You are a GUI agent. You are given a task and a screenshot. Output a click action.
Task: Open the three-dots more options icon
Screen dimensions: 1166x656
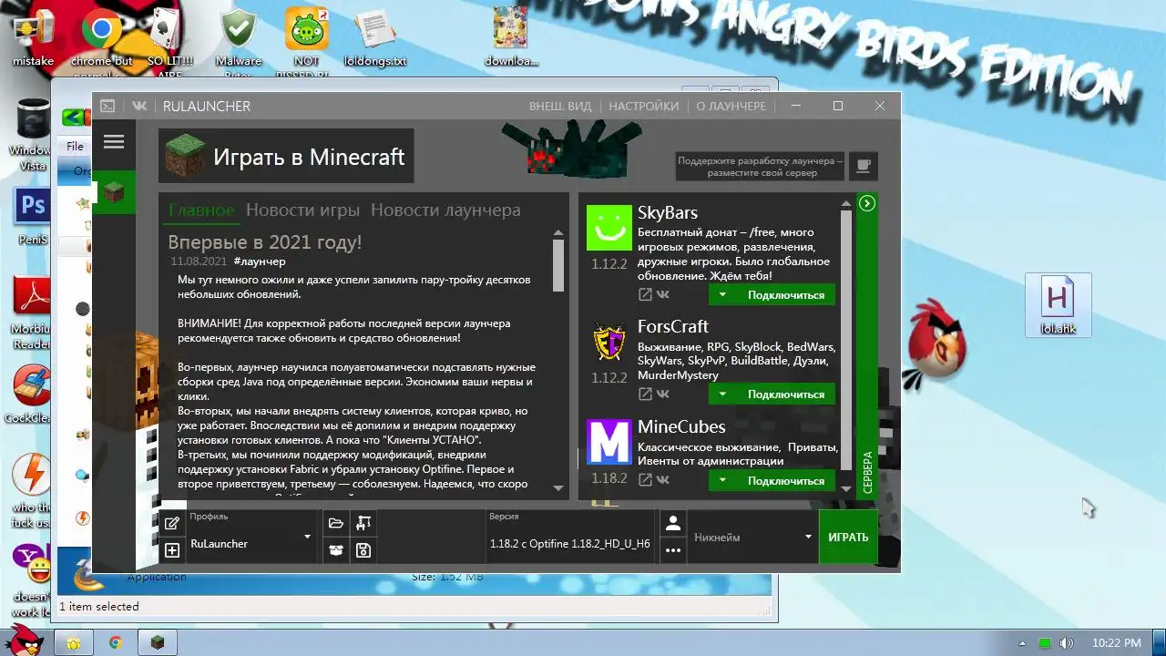[x=673, y=550]
